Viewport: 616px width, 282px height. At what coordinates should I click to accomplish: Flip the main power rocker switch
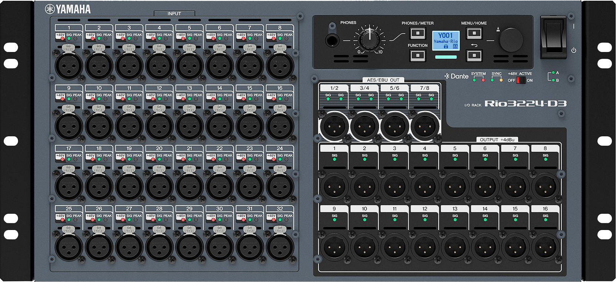(553, 37)
